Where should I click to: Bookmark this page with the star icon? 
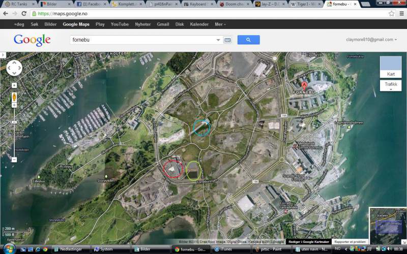pos(391,13)
